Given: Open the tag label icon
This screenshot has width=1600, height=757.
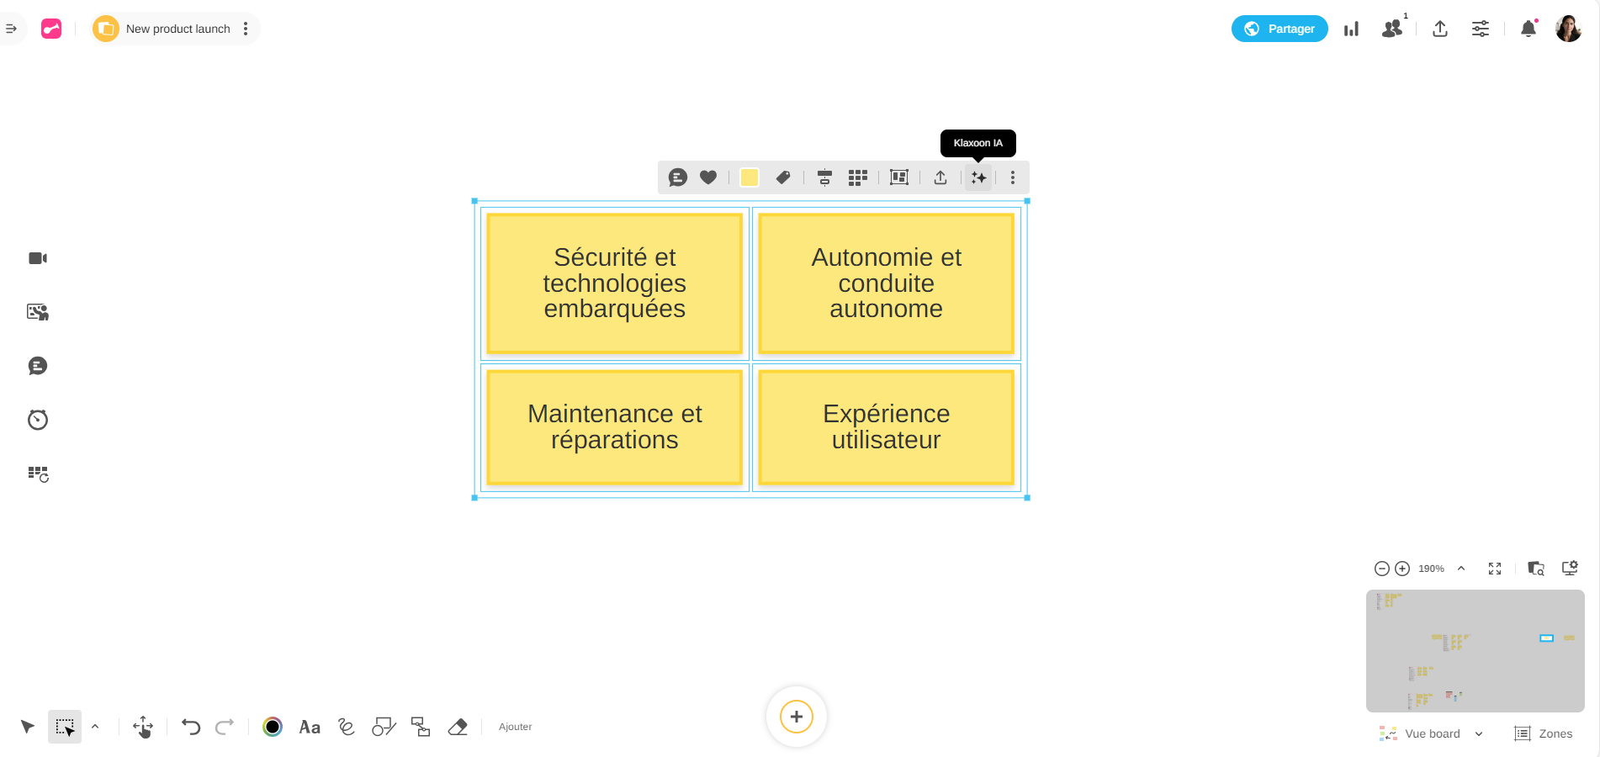Looking at the screenshot, I should (x=783, y=177).
